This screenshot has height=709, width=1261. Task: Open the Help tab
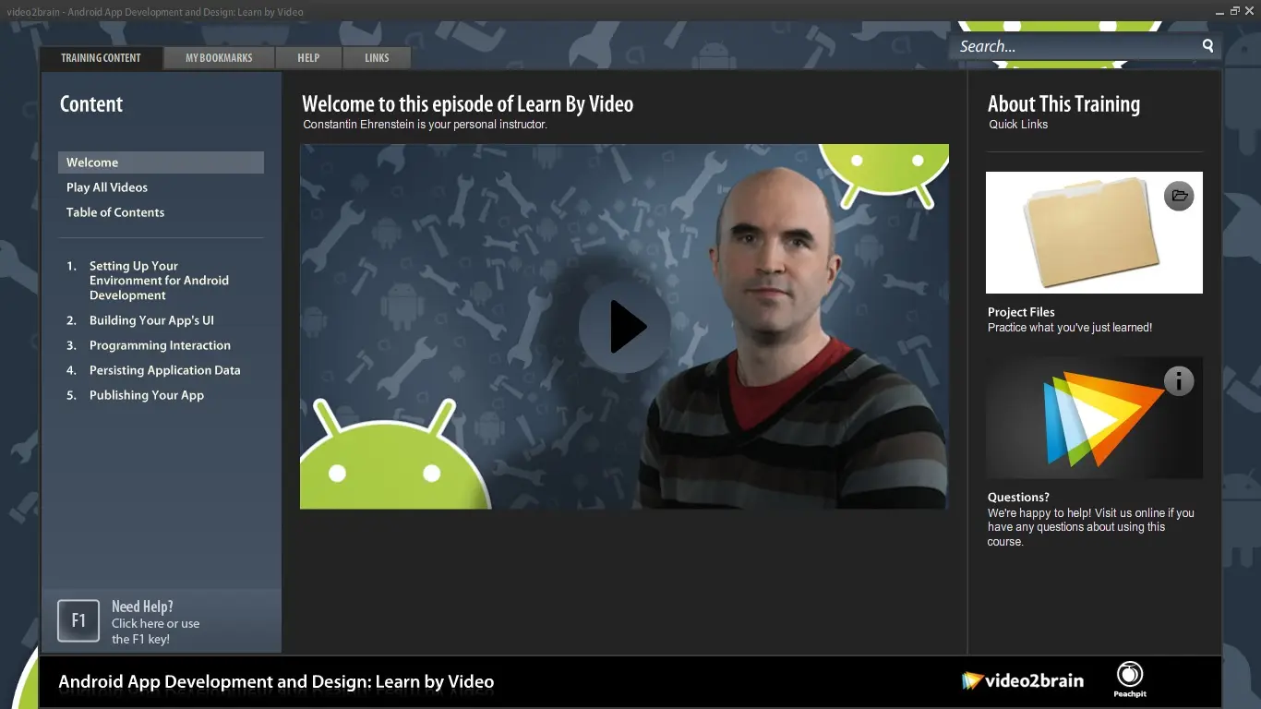coord(308,57)
